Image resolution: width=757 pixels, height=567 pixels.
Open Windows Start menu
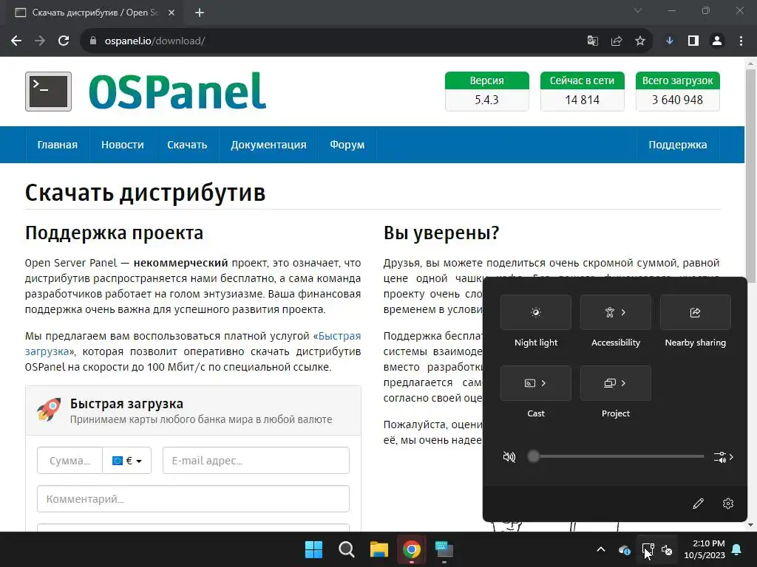pyautogui.click(x=313, y=549)
